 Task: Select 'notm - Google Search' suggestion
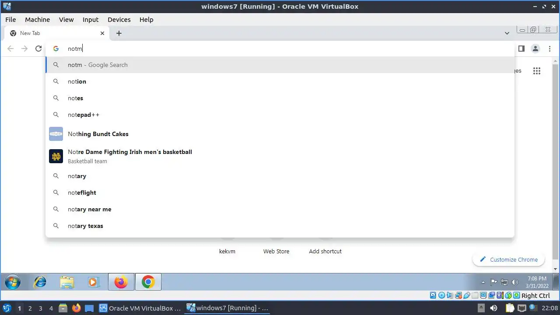point(280,65)
